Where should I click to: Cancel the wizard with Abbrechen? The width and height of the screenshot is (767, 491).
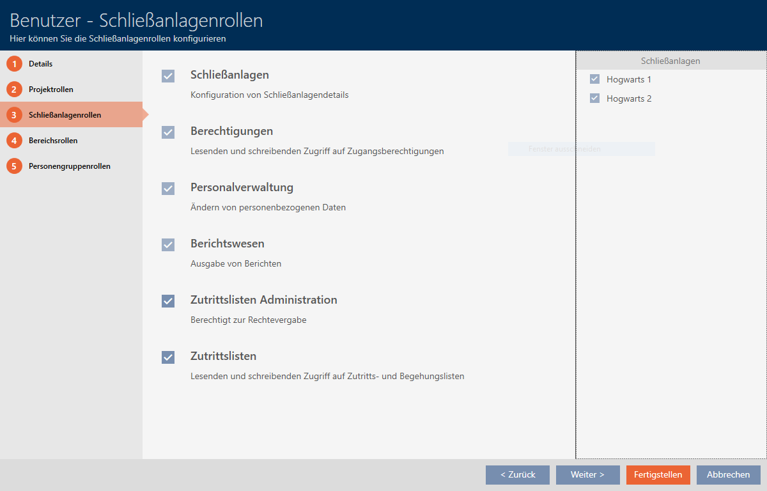point(728,475)
